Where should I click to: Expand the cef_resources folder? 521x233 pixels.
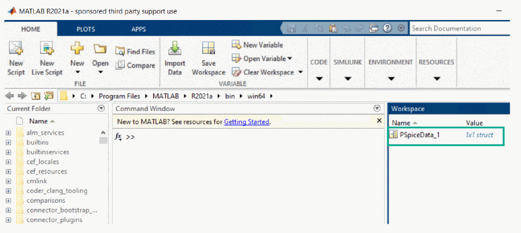9,172
